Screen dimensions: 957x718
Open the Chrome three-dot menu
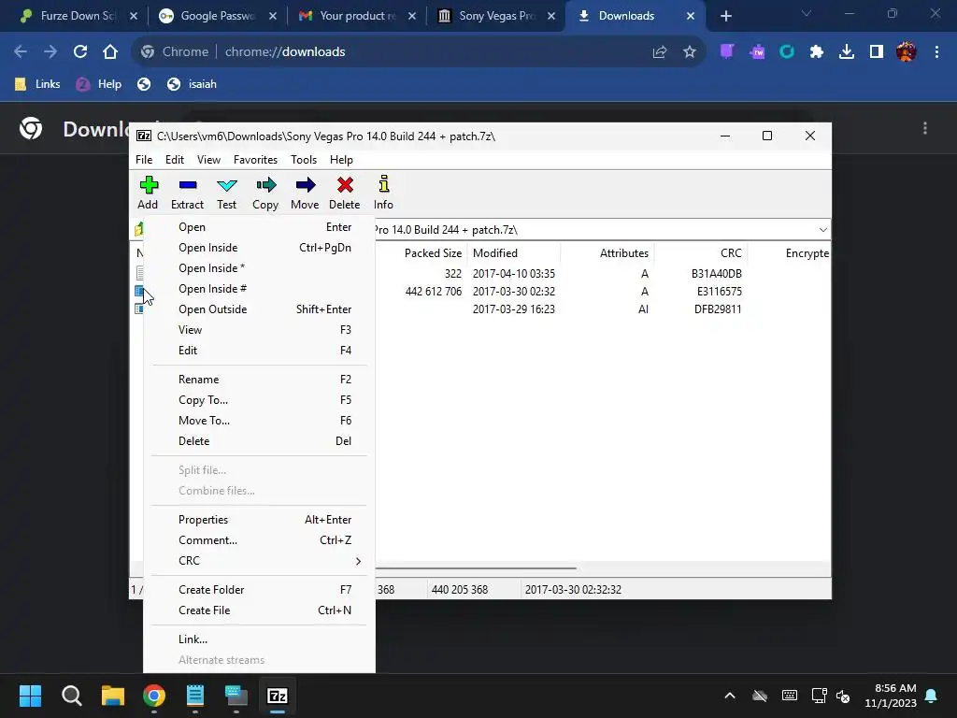tap(936, 52)
